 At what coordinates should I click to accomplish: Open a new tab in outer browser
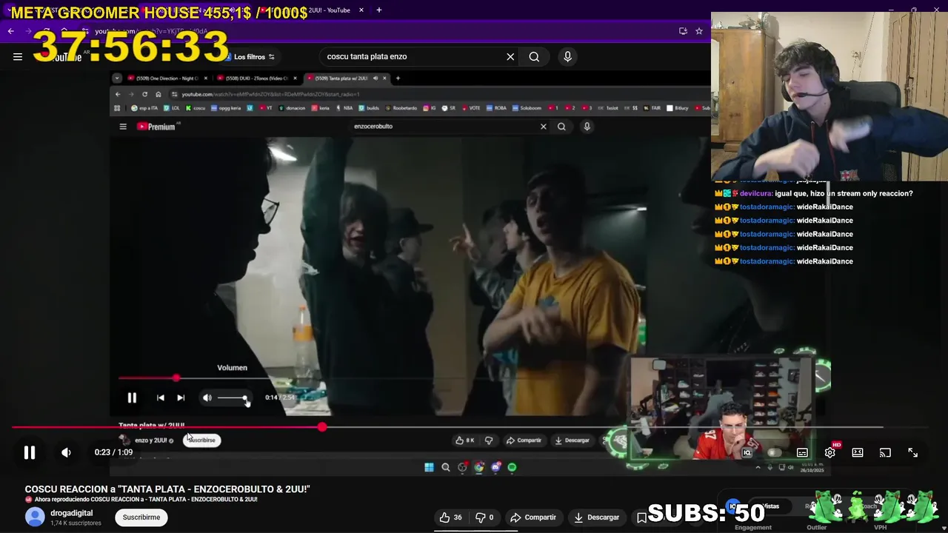(378, 10)
